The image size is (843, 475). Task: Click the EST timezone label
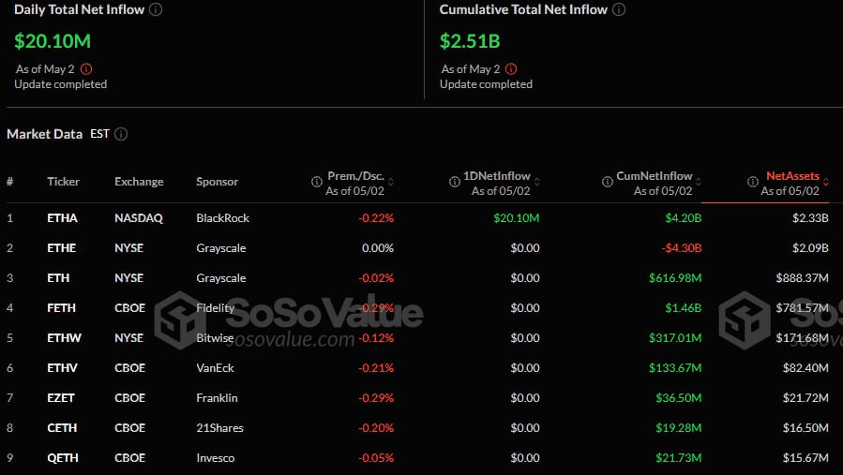coord(100,134)
